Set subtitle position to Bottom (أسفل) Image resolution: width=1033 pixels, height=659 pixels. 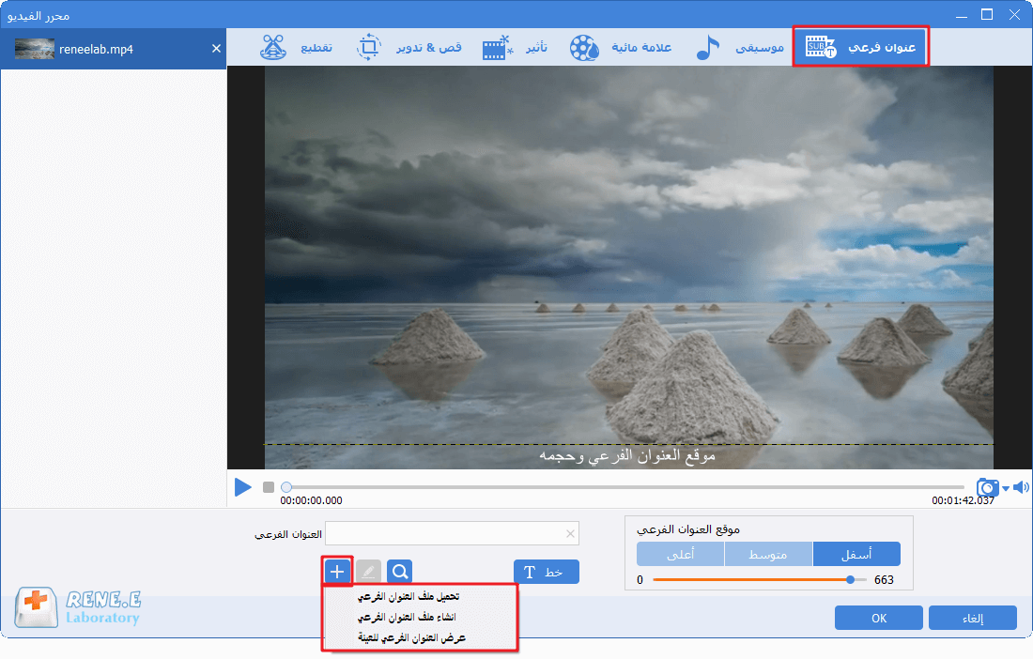click(x=856, y=554)
